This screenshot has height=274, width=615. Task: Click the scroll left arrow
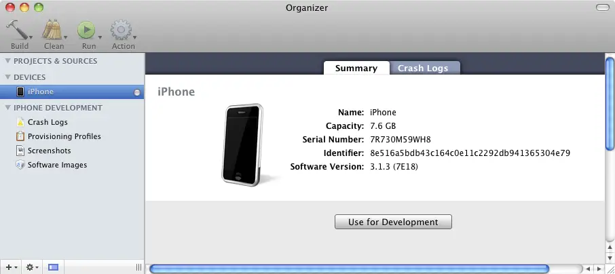[x=589, y=269]
